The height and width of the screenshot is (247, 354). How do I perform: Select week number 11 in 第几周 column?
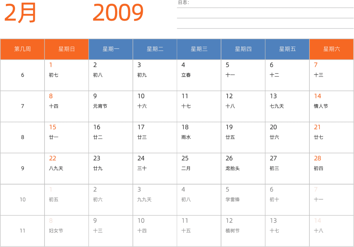22,231
